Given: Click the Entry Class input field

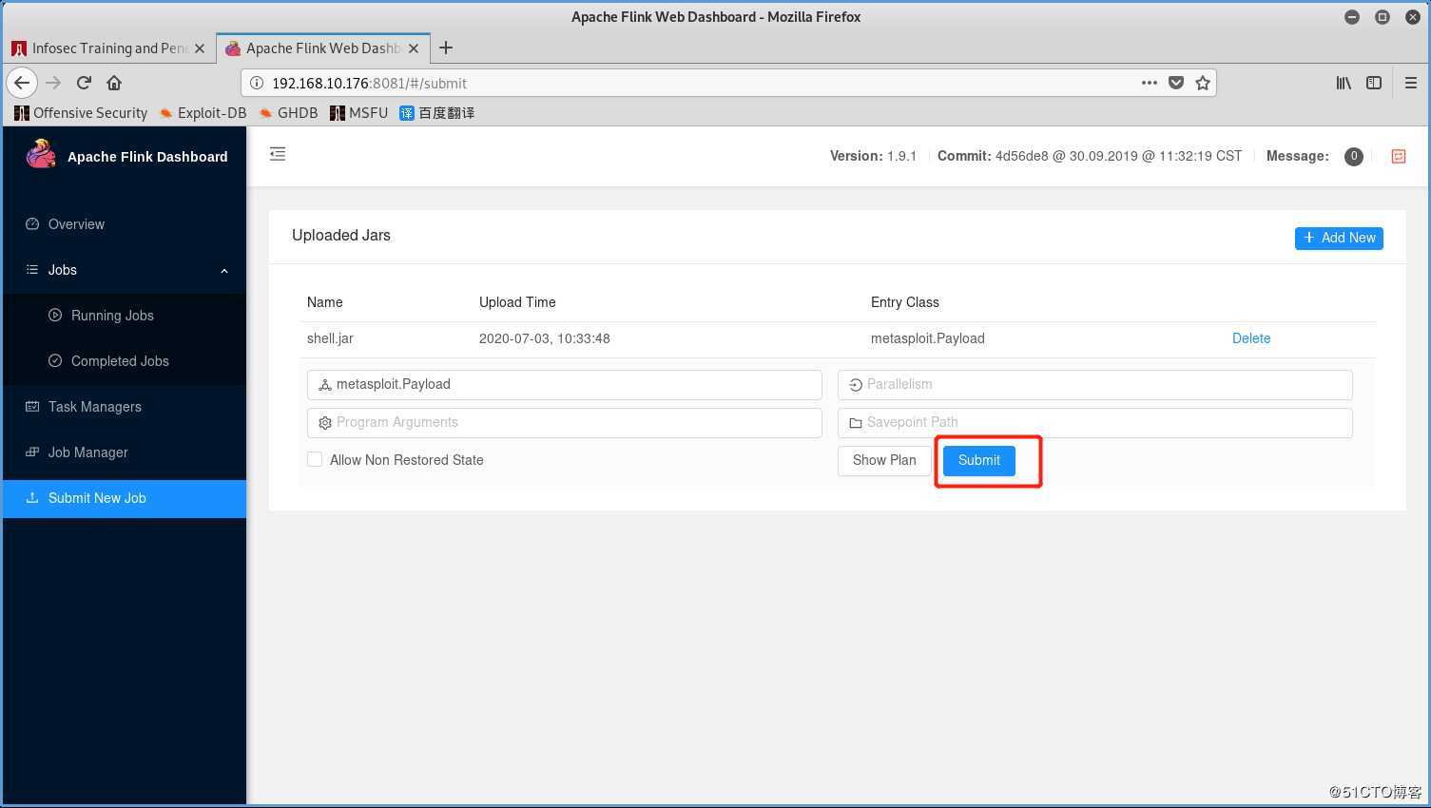Looking at the screenshot, I should (x=565, y=384).
